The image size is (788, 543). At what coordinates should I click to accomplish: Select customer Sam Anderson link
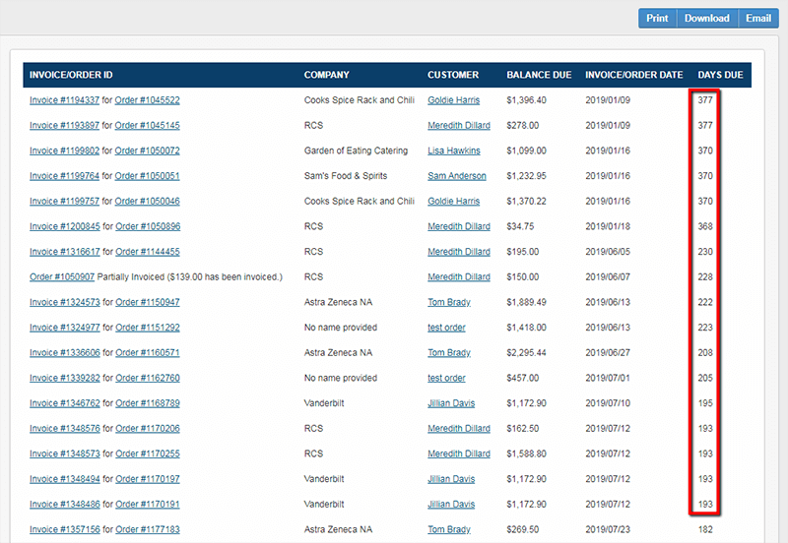click(456, 176)
